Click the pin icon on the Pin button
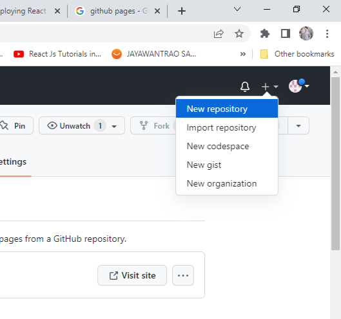Screen dimensions: 341x319 click(4, 125)
